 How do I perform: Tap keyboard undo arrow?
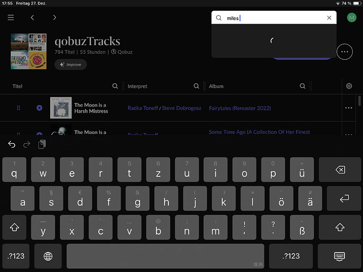coord(11,145)
